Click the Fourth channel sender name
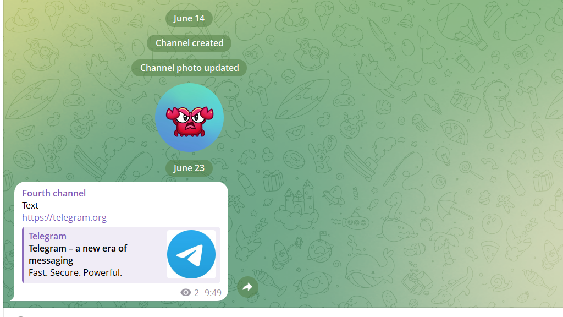Viewport: 563px width, 317px height. pyautogui.click(x=54, y=193)
